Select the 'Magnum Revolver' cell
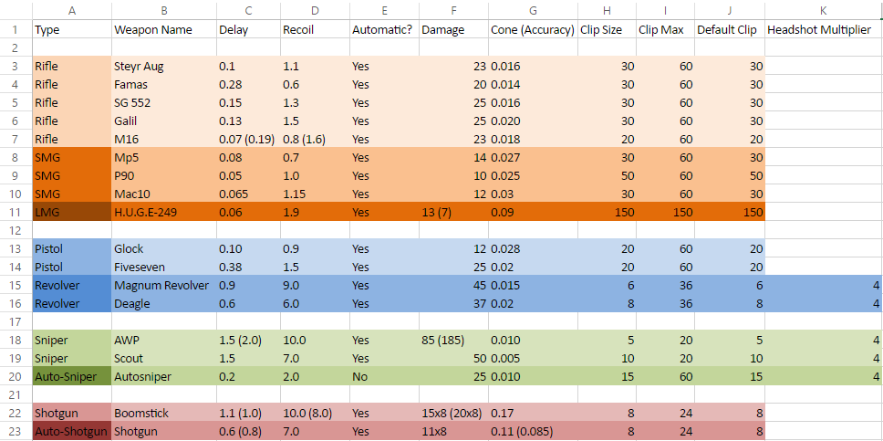883x441 pixels. (164, 286)
